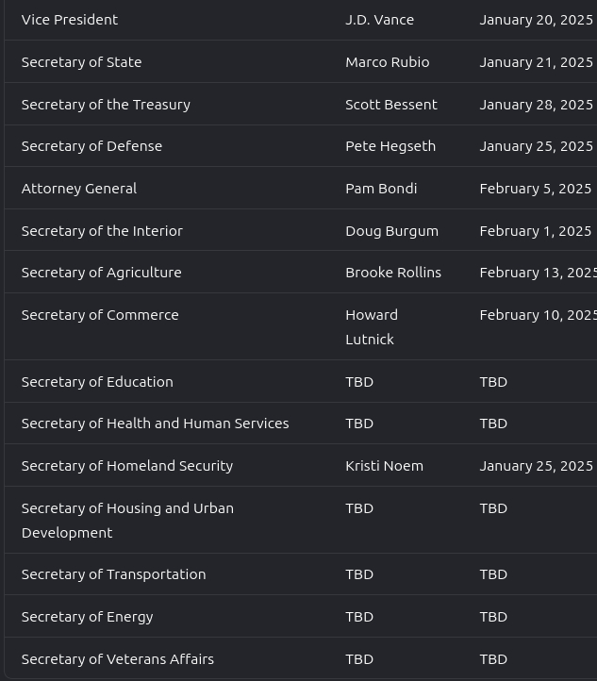
Task: Select the Doug Burgum name cell
Action: pyautogui.click(x=391, y=231)
